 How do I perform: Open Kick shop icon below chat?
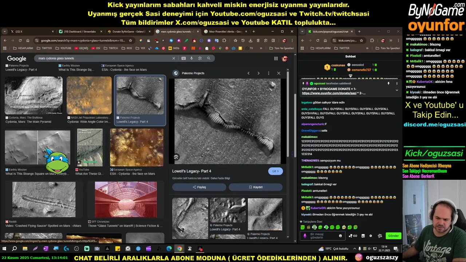[363, 236]
